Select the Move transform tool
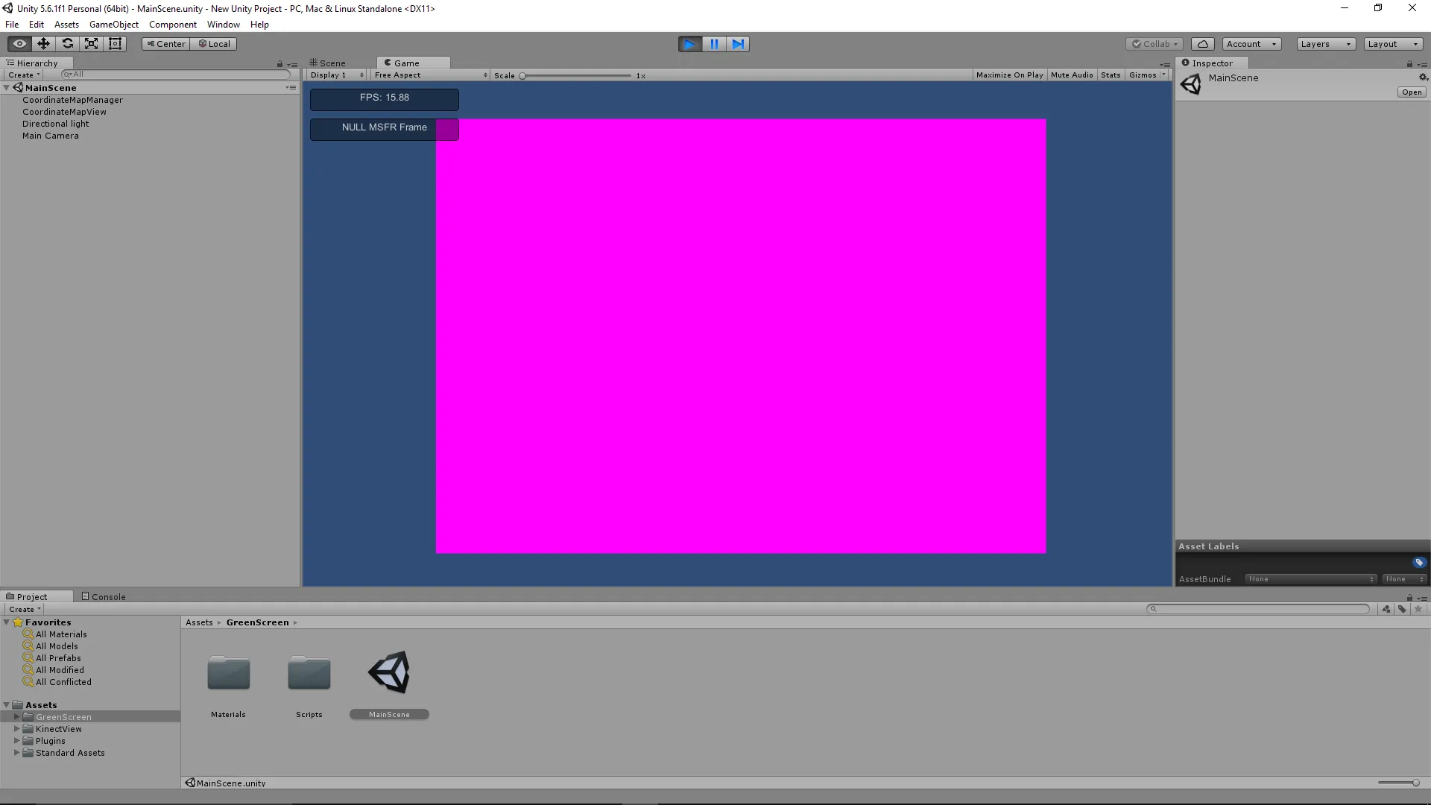Viewport: 1431px width, 805px height. pyautogui.click(x=43, y=44)
